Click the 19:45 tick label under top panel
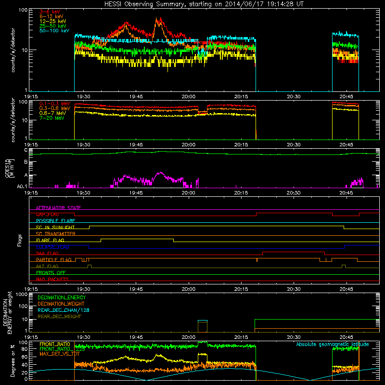The height and width of the screenshot is (385, 385). point(136,97)
